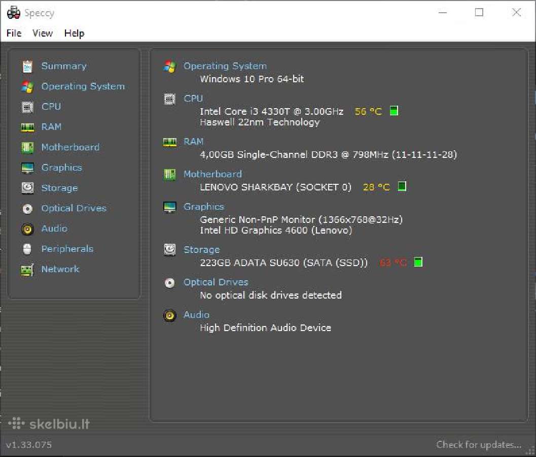Click 'LENOVO SHARKBAY (SOCKET 0)' text
This screenshot has width=536, height=457.
(275, 187)
